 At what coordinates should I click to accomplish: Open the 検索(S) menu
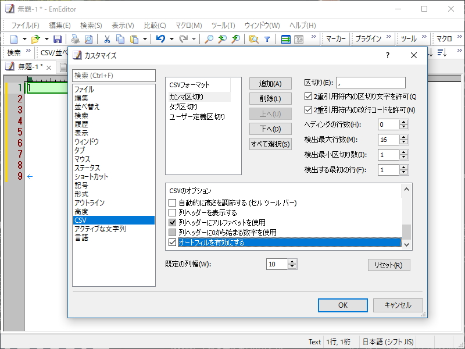91,26
